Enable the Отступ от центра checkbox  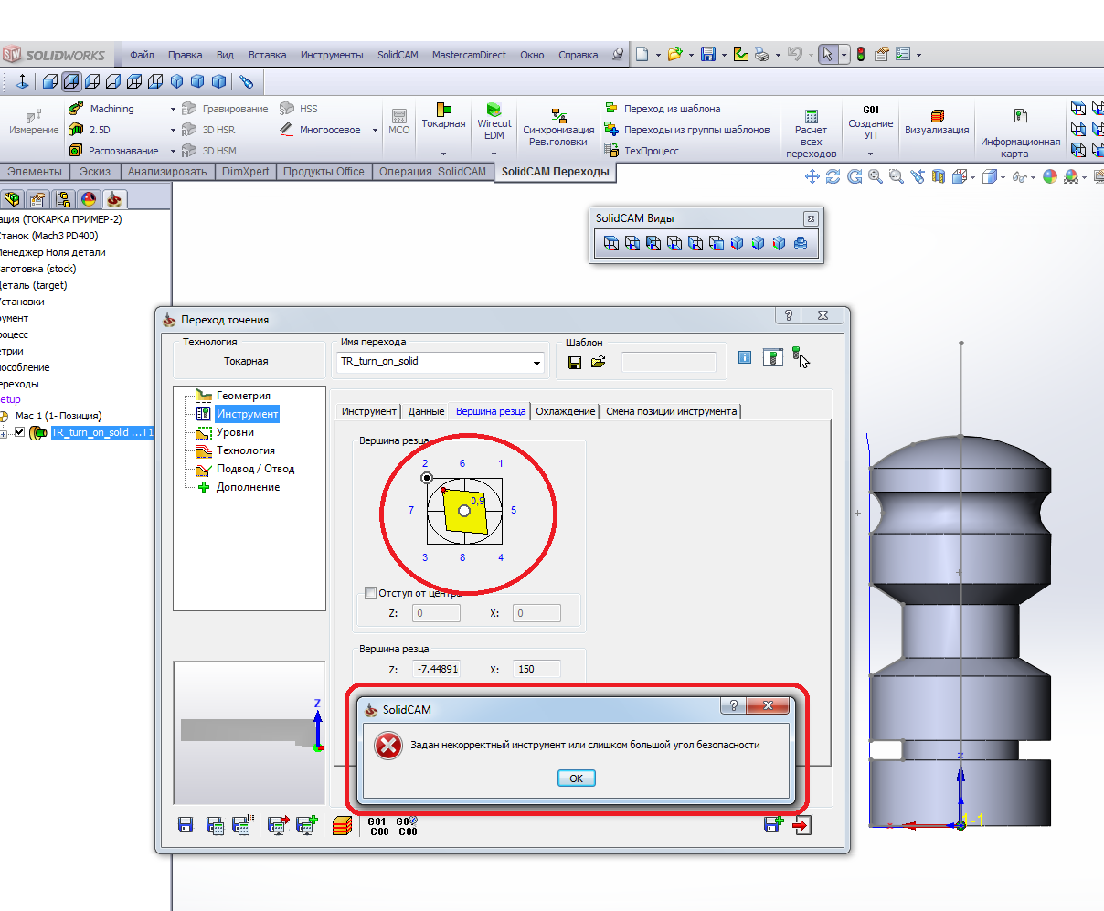pyautogui.click(x=370, y=593)
